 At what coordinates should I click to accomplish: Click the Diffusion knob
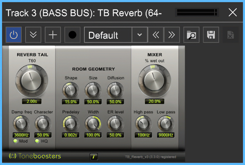tap(115, 90)
